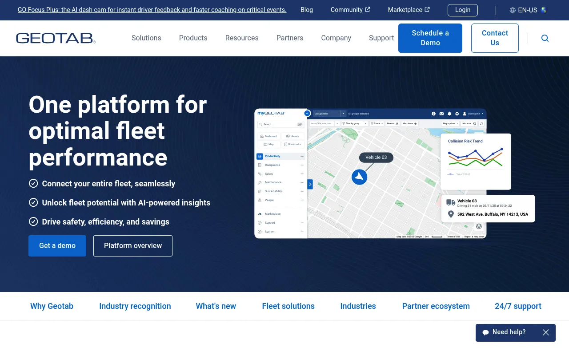569x355 pixels.
Task: Click Get a demo button
Action: point(57,246)
